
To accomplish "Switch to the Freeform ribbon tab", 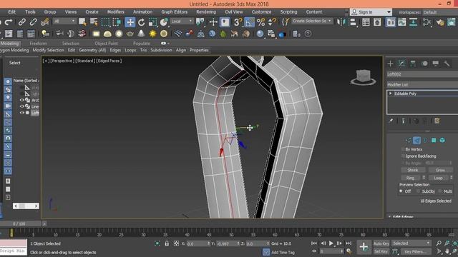I will point(38,44).
